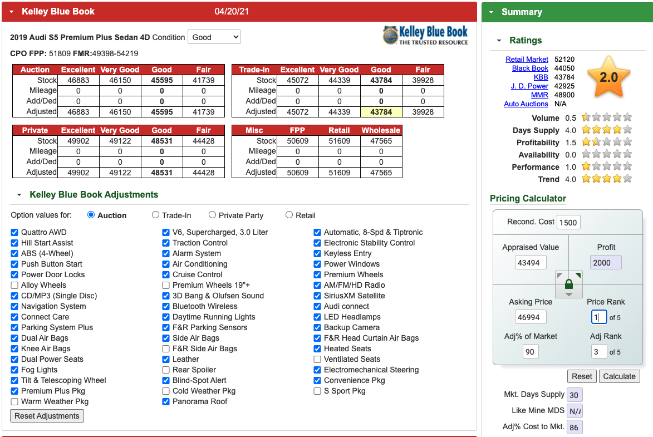Select the Private Party radio button
653x437 pixels.
click(x=212, y=215)
